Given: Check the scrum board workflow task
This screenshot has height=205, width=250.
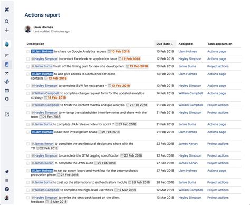Looking at the screenshot, I should click(x=28, y=171).
